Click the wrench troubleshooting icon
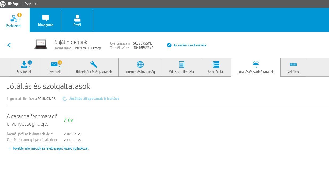Screen dimensions: 329x173 point(94,65)
